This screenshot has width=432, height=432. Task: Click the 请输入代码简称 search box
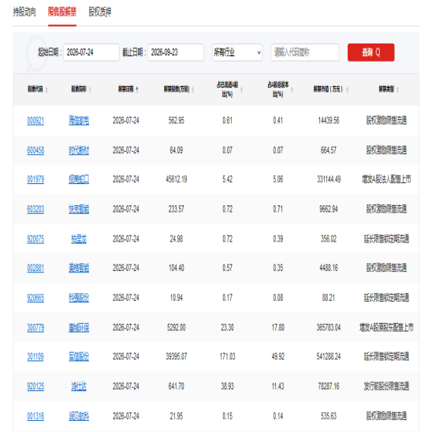[x=305, y=52]
